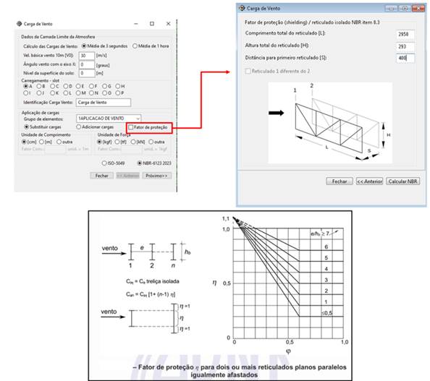
Task: Click Fechar in the right shielding dialog
Action: 340,181
